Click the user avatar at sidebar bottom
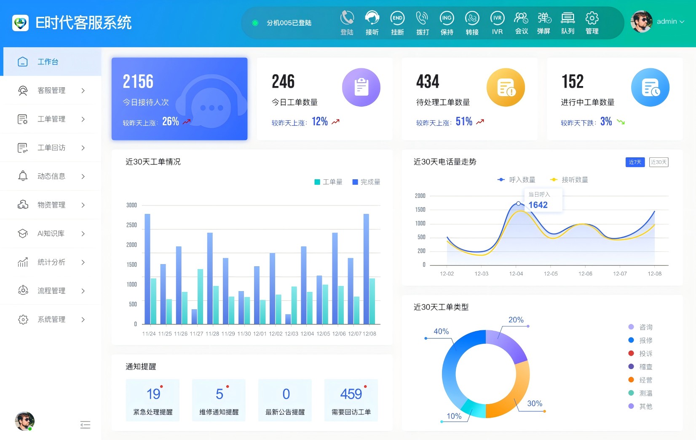 pyautogui.click(x=24, y=421)
